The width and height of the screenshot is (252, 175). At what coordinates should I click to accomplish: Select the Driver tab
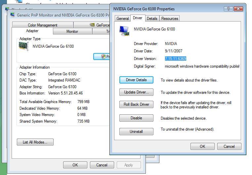pos(138,18)
